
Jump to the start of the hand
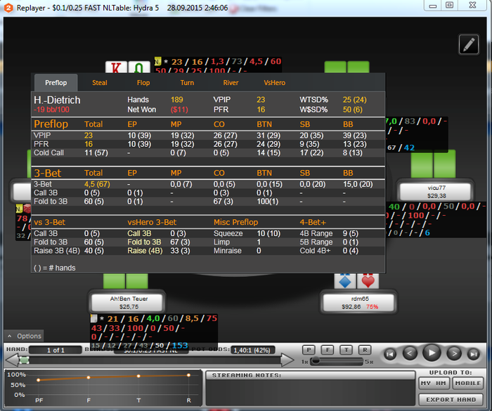click(389, 354)
